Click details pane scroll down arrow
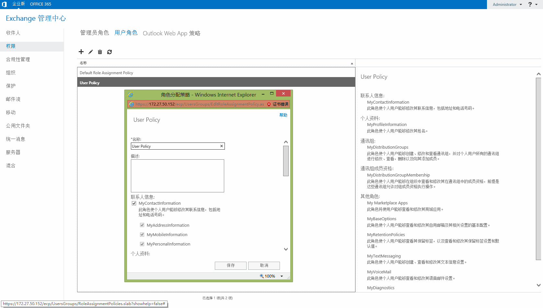The image size is (543, 308). coord(538,285)
